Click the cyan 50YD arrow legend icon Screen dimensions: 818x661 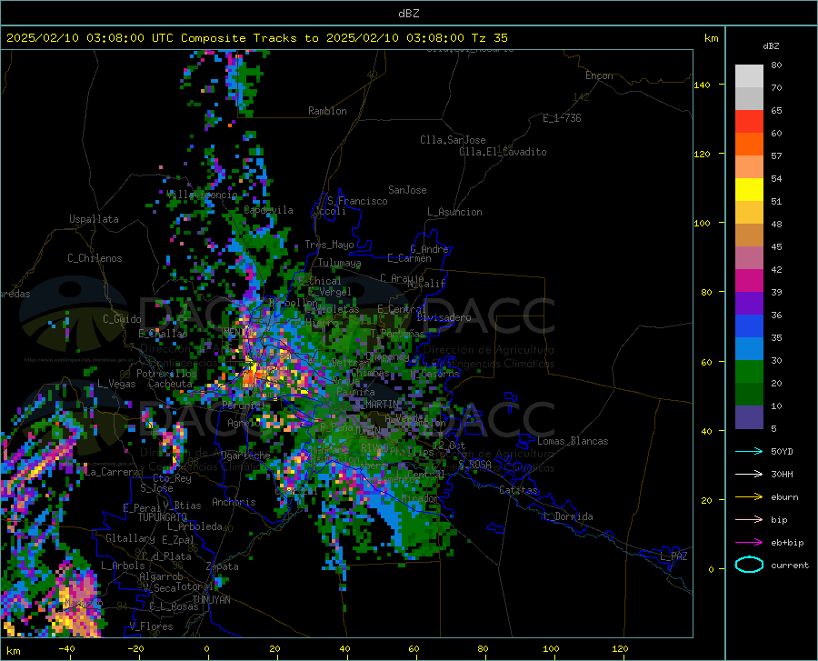tap(749, 451)
